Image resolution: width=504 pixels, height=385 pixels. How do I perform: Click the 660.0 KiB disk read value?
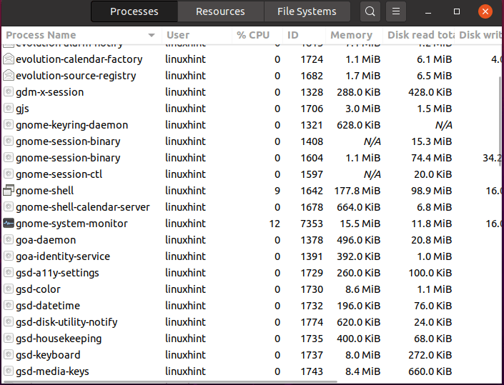point(430,371)
